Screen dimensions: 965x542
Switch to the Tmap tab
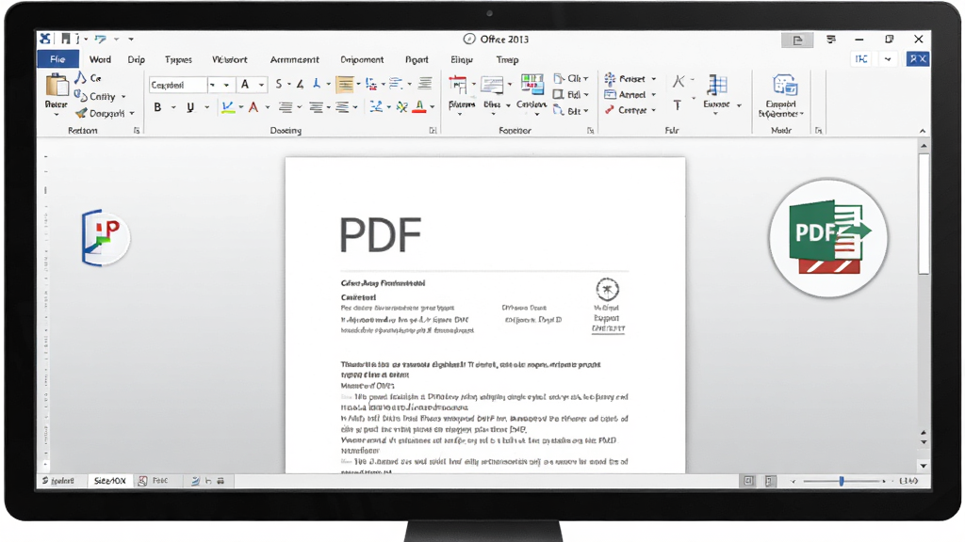pyautogui.click(x=507, y=59)
